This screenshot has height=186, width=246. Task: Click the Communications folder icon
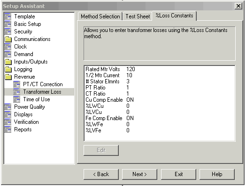[8, 39]
